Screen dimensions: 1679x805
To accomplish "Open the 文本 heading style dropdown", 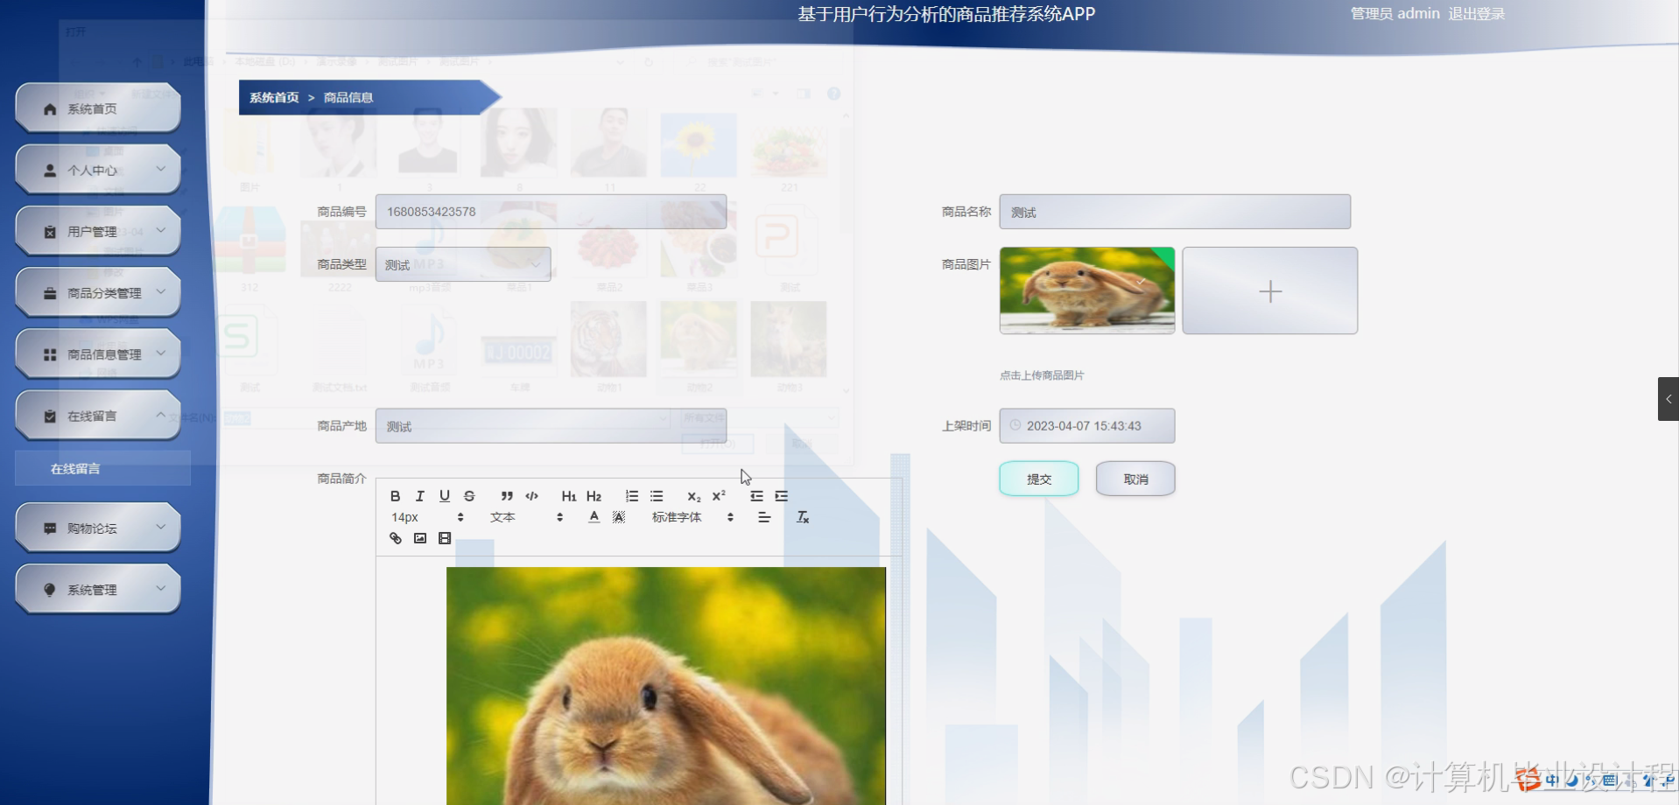I will (x=526, y=517).
